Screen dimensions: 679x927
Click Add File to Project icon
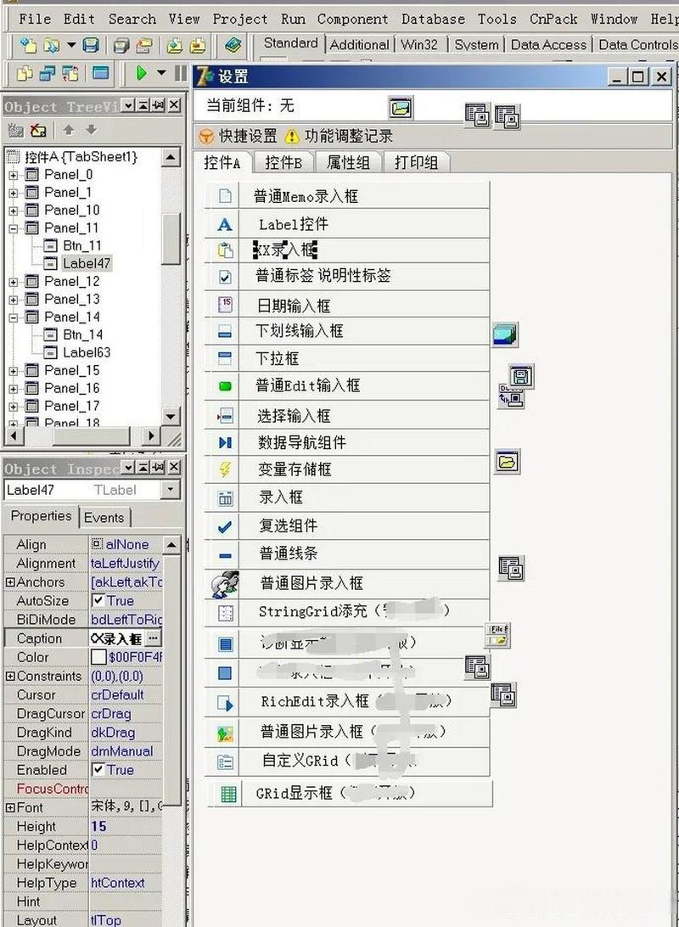point(174,45)
